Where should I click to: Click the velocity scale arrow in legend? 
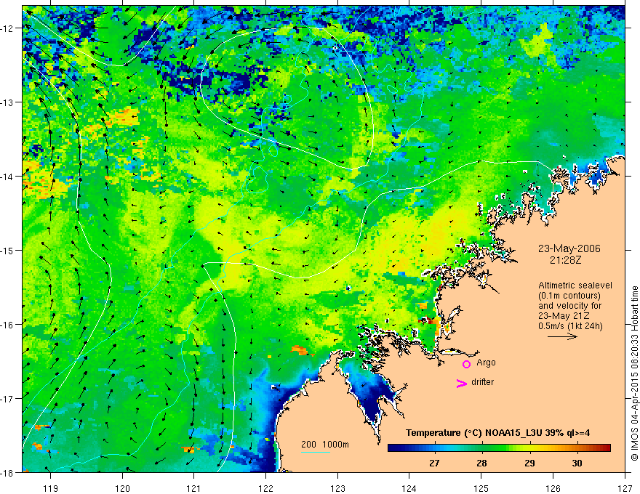[x=562, y=336]
